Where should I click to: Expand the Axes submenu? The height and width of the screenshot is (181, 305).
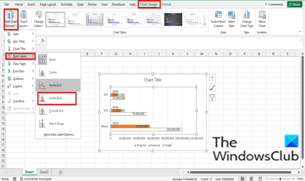[20, 34]
